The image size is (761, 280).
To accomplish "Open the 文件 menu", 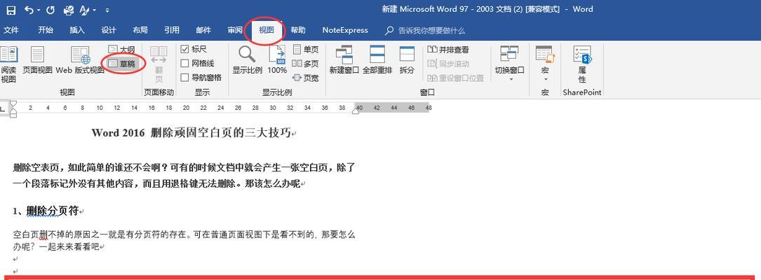I will tap(11, 30).
